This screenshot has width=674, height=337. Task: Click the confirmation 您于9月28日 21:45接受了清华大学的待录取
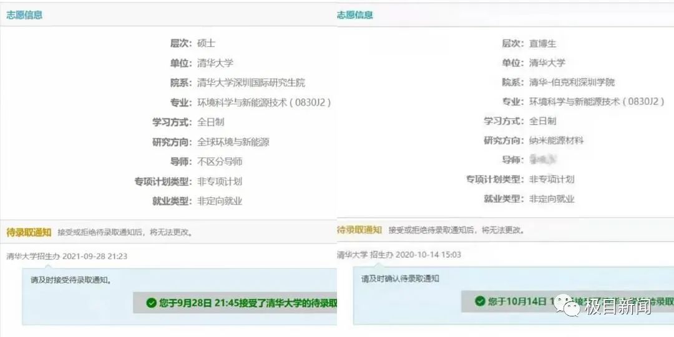248,303
